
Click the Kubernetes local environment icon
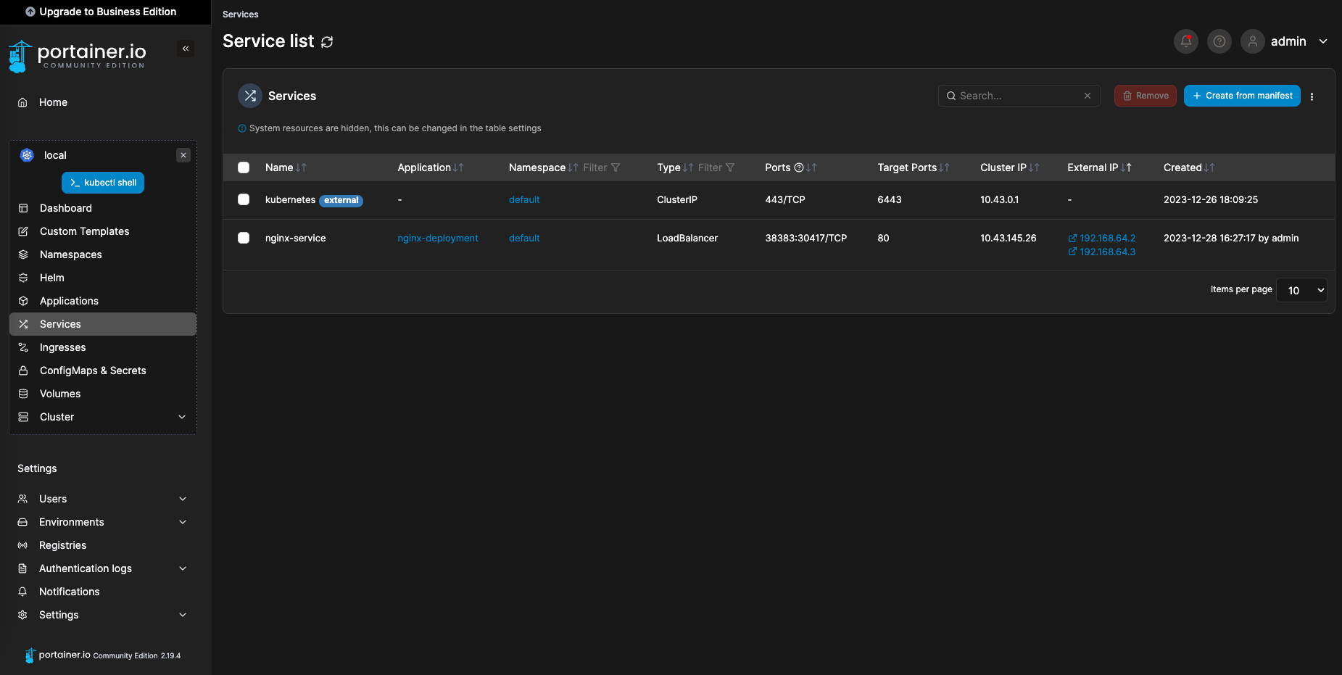click(27, 155)
